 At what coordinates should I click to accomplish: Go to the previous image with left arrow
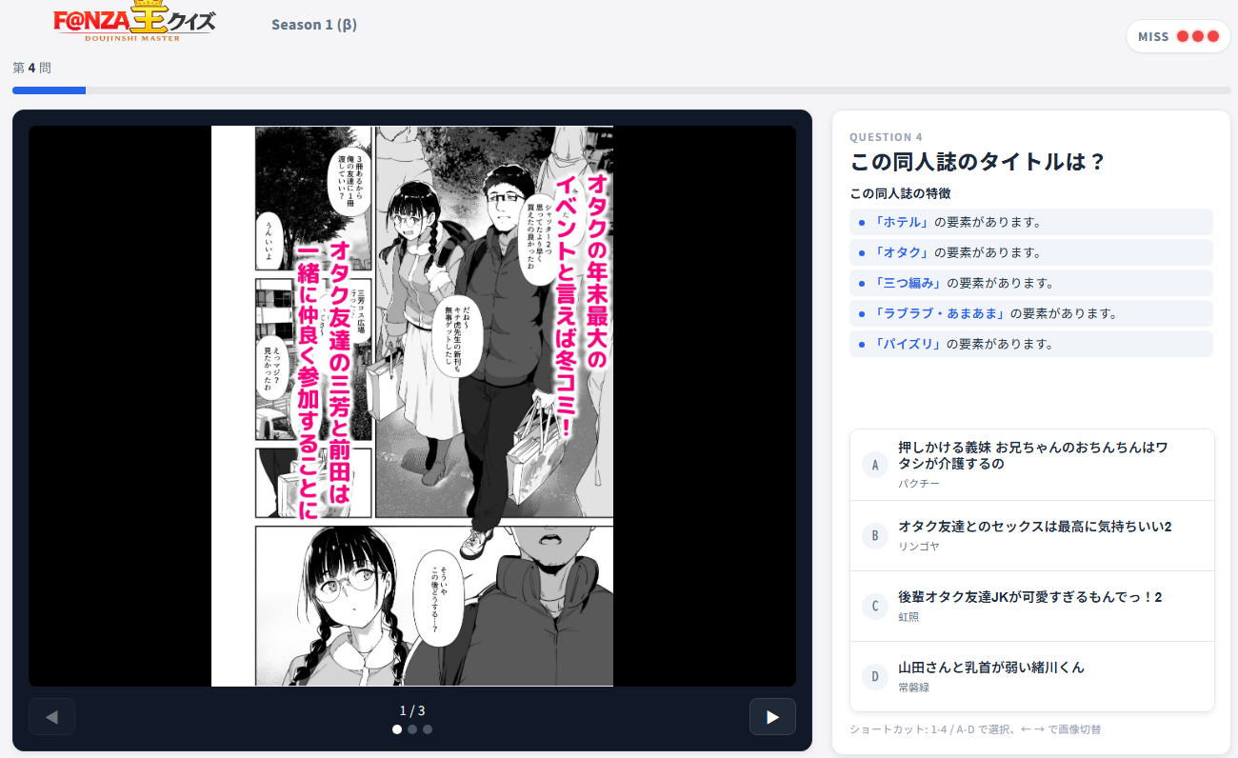51,717
